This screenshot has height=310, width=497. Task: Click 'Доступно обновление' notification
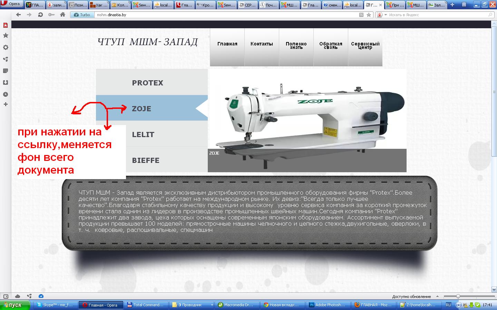point(411,297)
